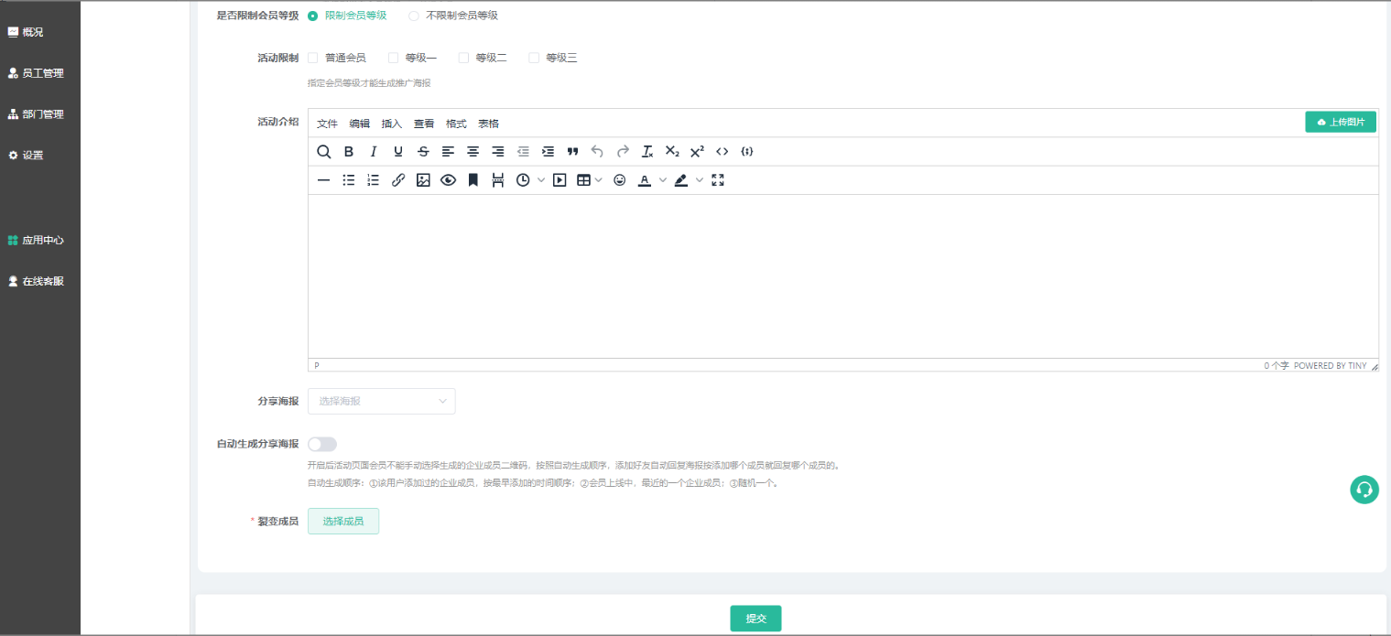Open the floating customer service headset icon
Screen dimensions: 1391x636
tap(1364, 490)
